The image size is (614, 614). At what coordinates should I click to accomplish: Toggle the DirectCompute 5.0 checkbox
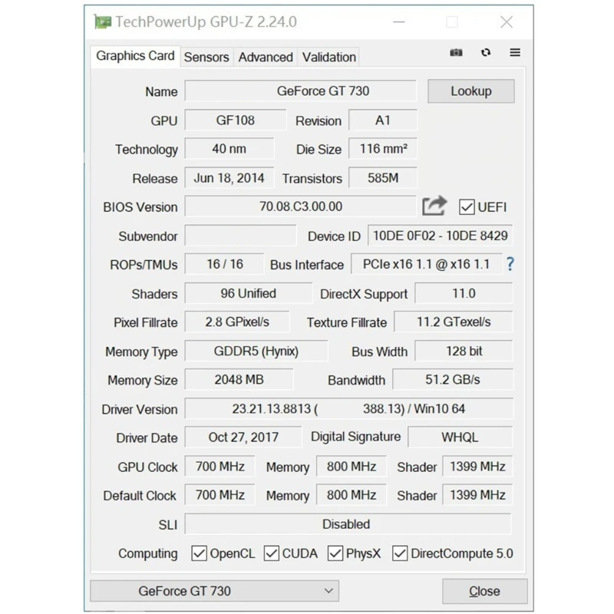tap(400, 553)
